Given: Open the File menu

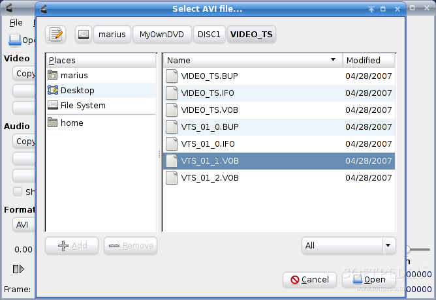Looking at the screenshot, I should (16, 22).
